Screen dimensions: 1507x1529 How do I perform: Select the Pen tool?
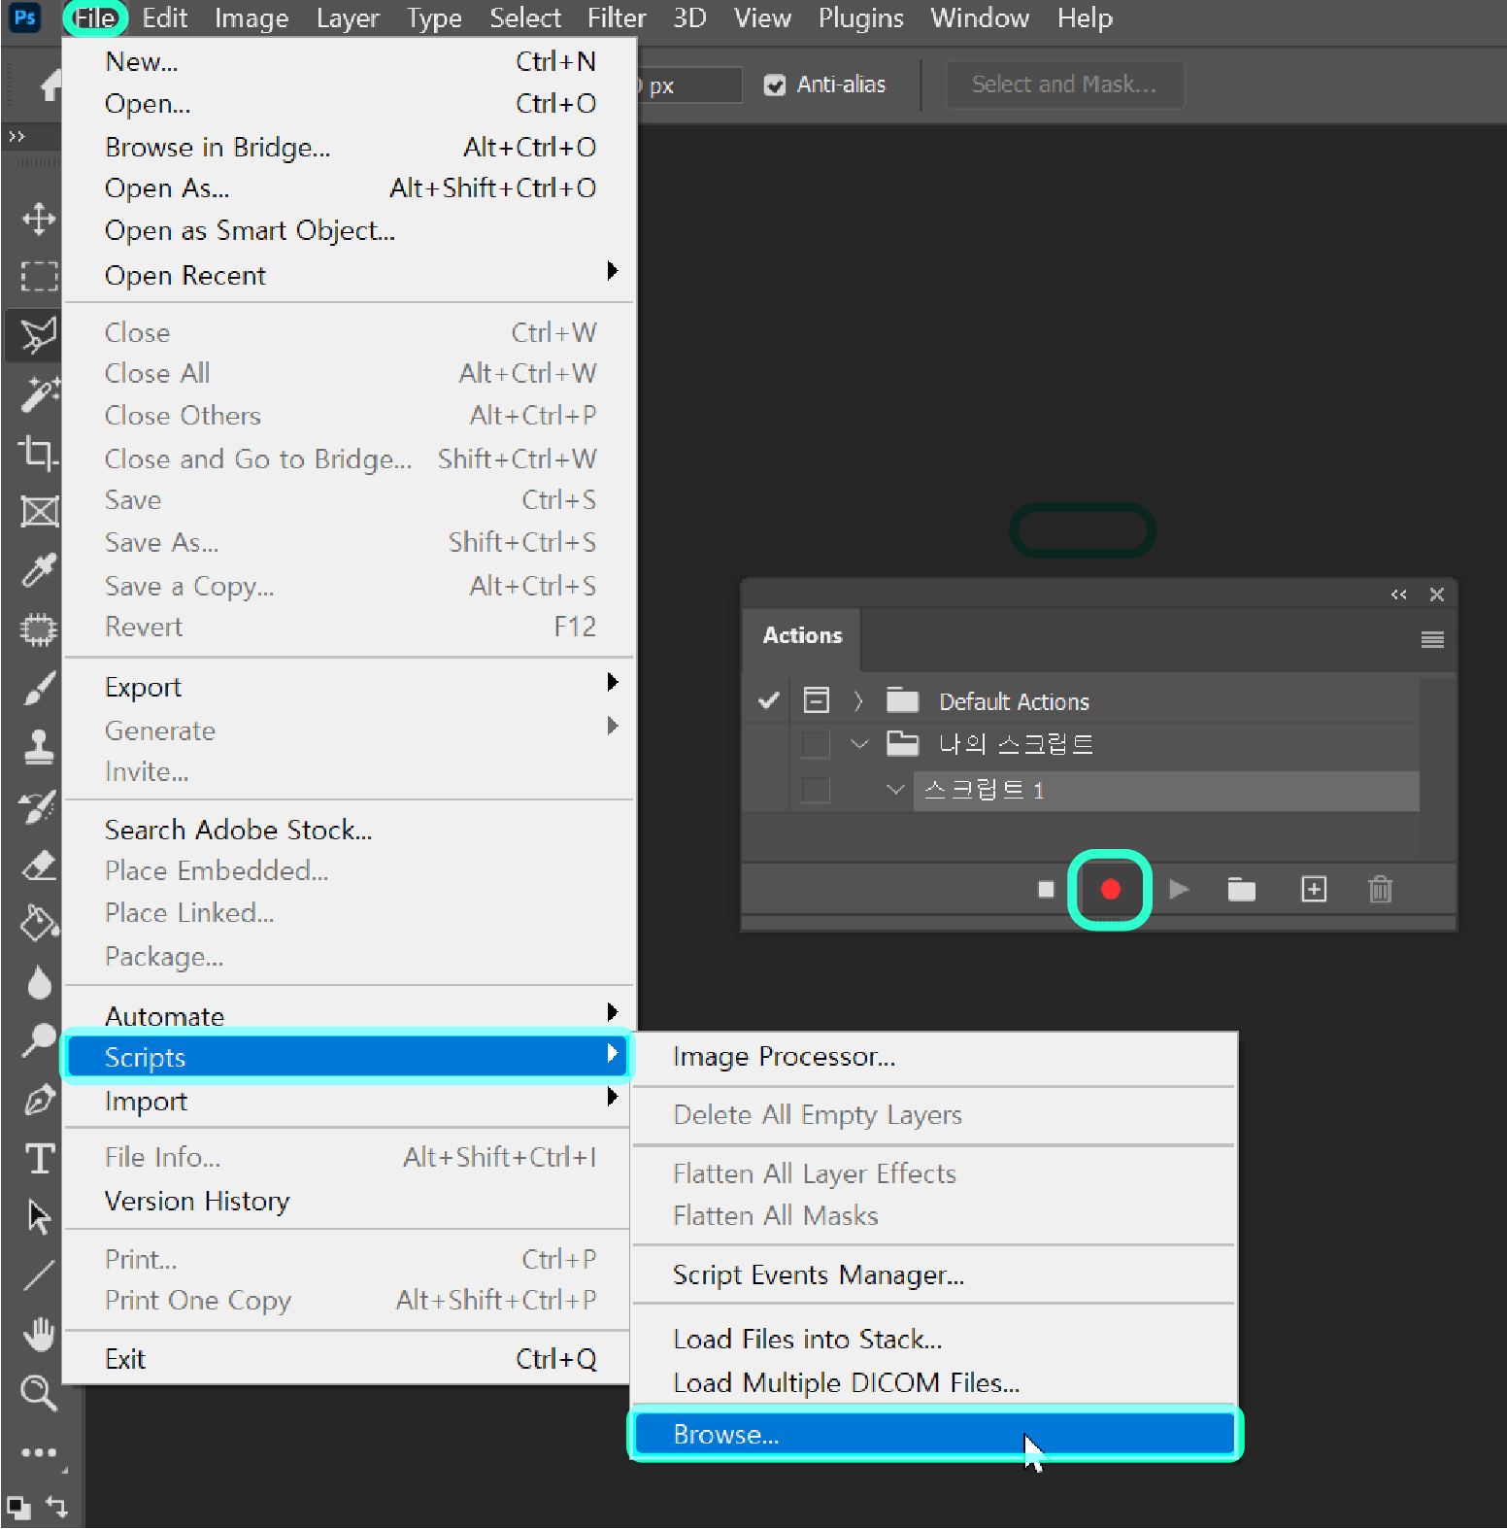click(x=39, y=1100)
